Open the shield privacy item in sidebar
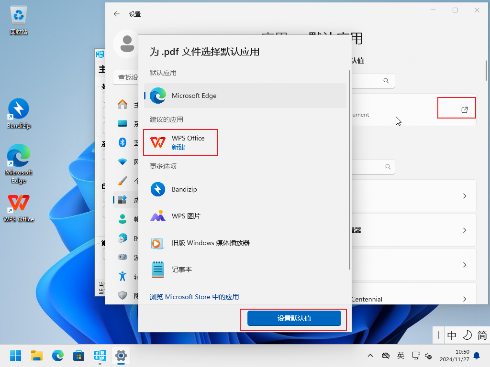Viewport: 490px width, 367px height. [122, 295]
